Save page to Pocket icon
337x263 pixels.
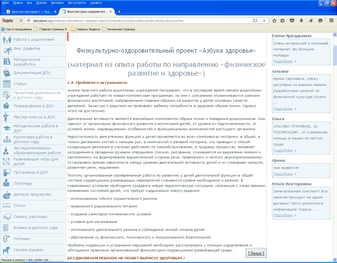coord(292,21)
